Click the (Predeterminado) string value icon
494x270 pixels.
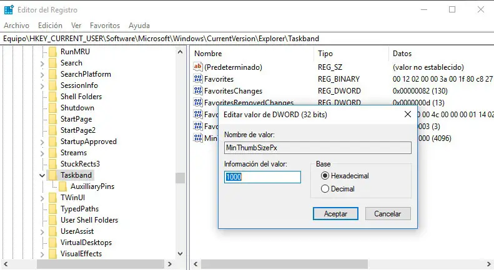tap(199, 67)
